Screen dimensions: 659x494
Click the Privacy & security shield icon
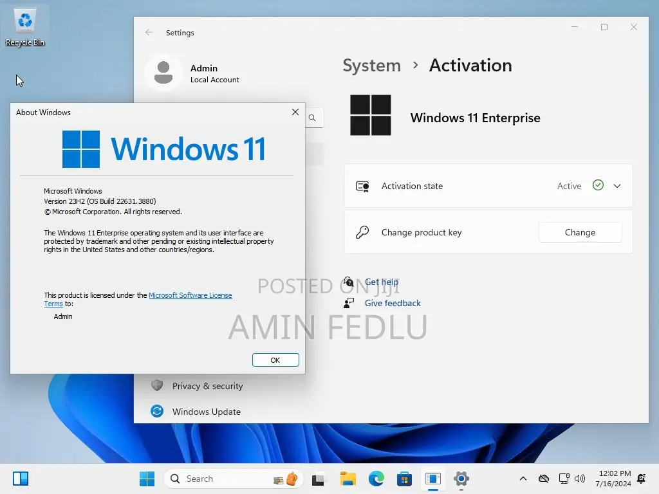click(156, 385)
